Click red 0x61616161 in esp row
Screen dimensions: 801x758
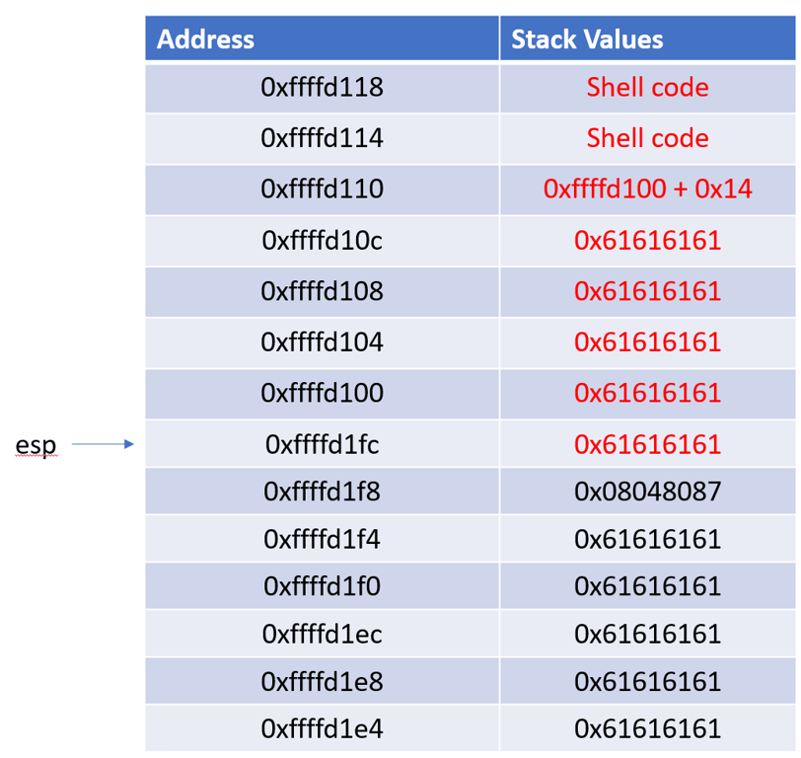(647, 445)
